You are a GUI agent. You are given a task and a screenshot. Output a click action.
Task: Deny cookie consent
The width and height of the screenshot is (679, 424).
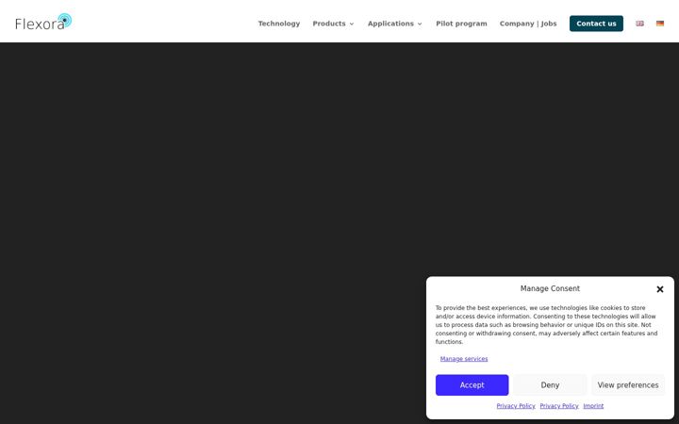pos(550,385)
